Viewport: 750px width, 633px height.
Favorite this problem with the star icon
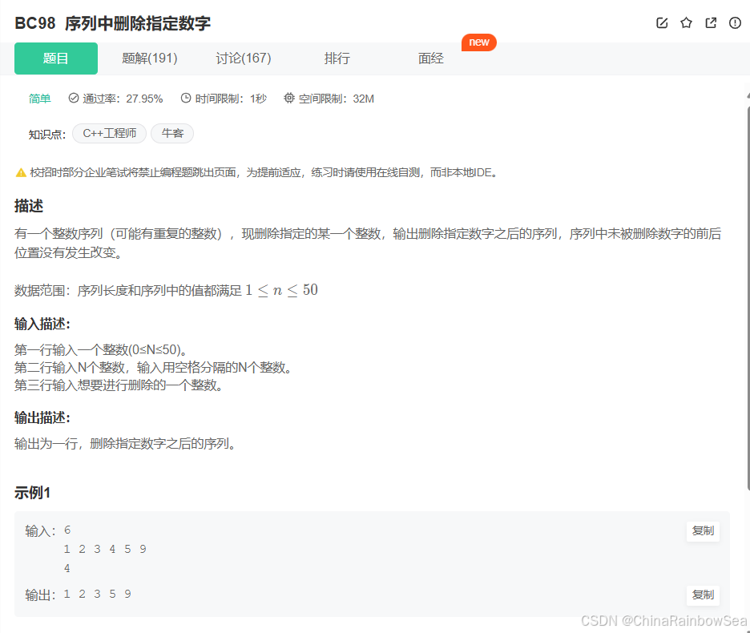686,23
